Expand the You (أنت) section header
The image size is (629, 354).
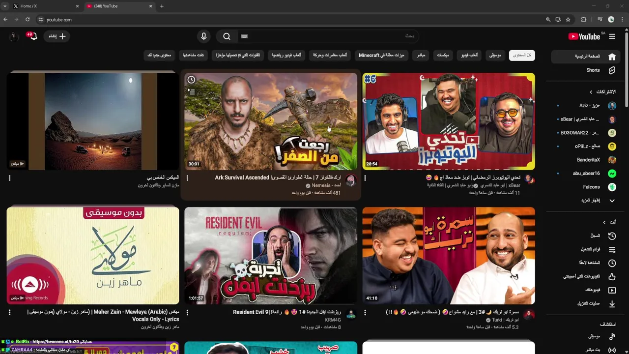tap(609, 222)
